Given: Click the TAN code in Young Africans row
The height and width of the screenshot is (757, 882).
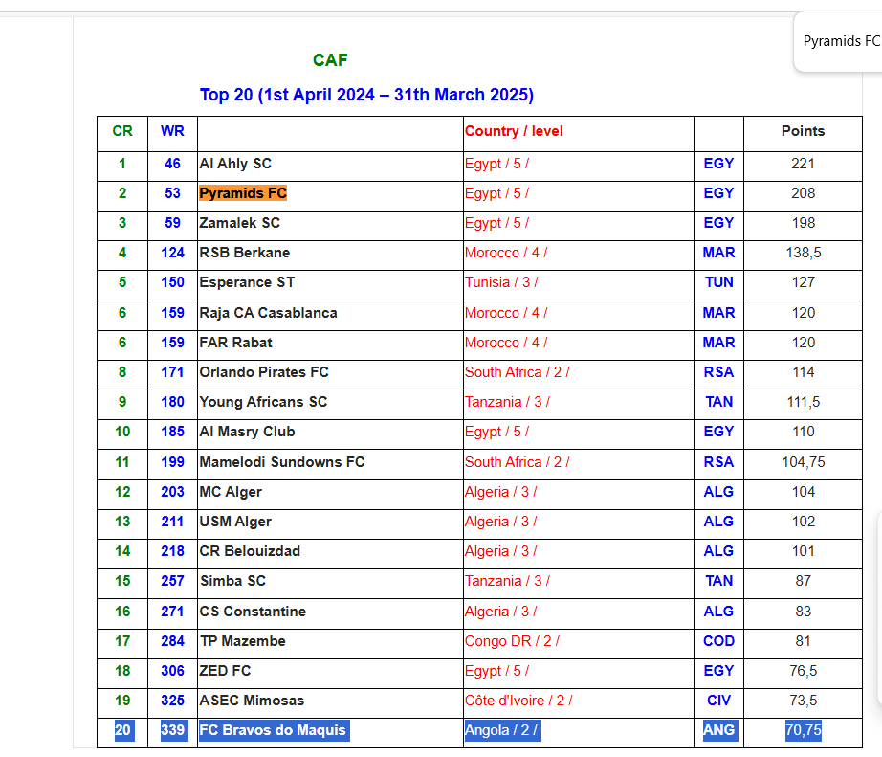Looking at the screenshot, I should (x=718, y=402).
